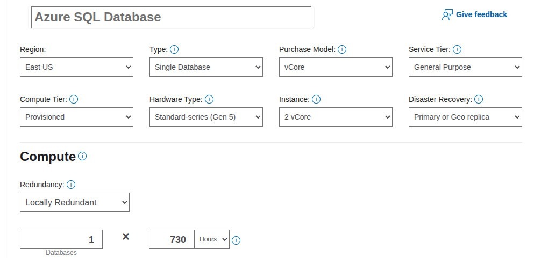Screen dimensions: 534x258
Task: Click the Redundancy info icon
Action: click(71, 185)
